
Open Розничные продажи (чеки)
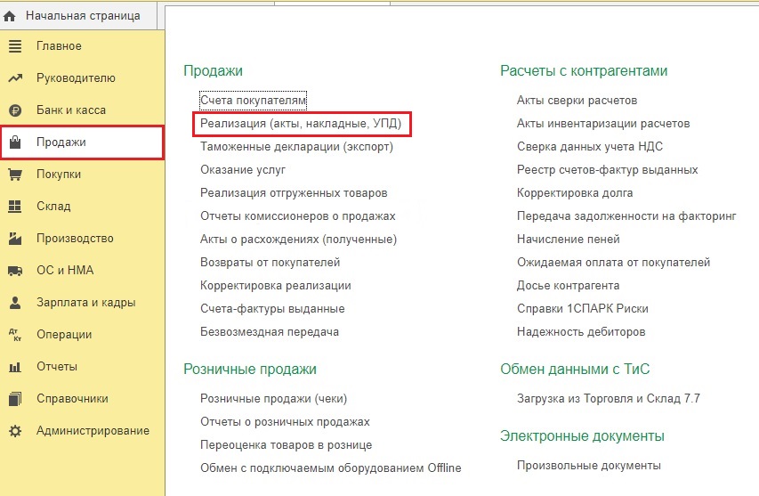click(x=273, y=399)
